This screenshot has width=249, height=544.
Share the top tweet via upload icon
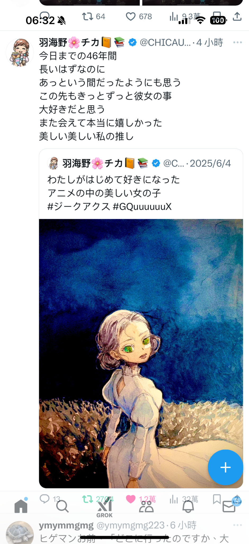[237, 16]
